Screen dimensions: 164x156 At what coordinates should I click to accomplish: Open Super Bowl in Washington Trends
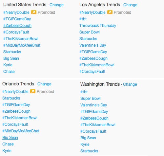tap(91, 99)
